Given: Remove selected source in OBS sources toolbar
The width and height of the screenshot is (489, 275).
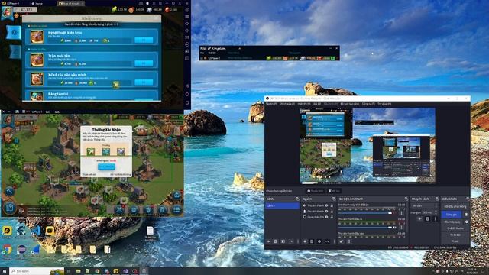Looking at the screenshot, I should click(x=312, y=241).
